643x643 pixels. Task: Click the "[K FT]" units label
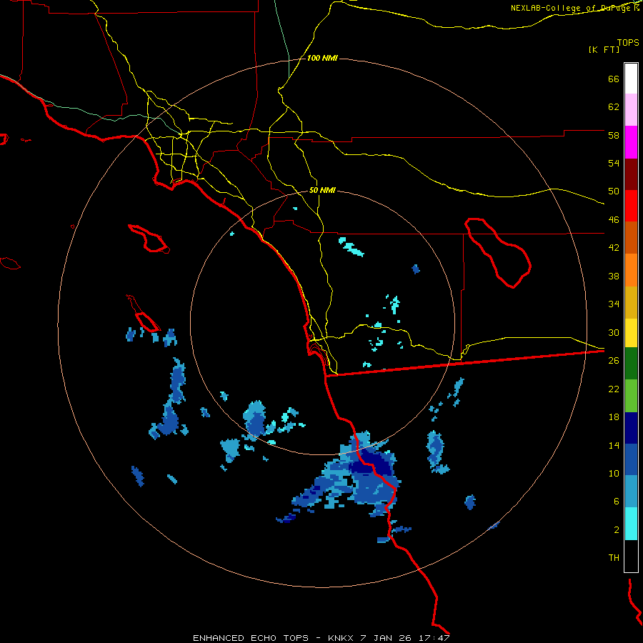tap(604, 50)
